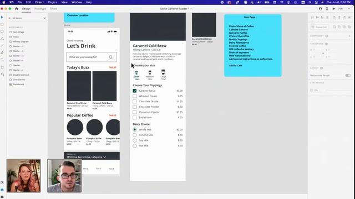Click the macOS Spotlight search icon
Viewport: 355px width, 199px height.
pyautogui.click(x=310, y=2)
